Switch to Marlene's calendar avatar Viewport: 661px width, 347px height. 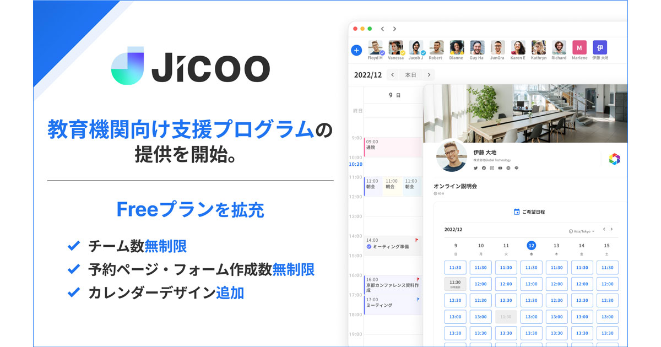click(x=579, y=47)
